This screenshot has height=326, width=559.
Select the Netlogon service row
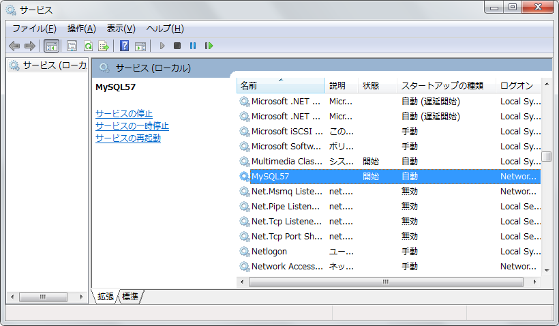click(269, 251)
